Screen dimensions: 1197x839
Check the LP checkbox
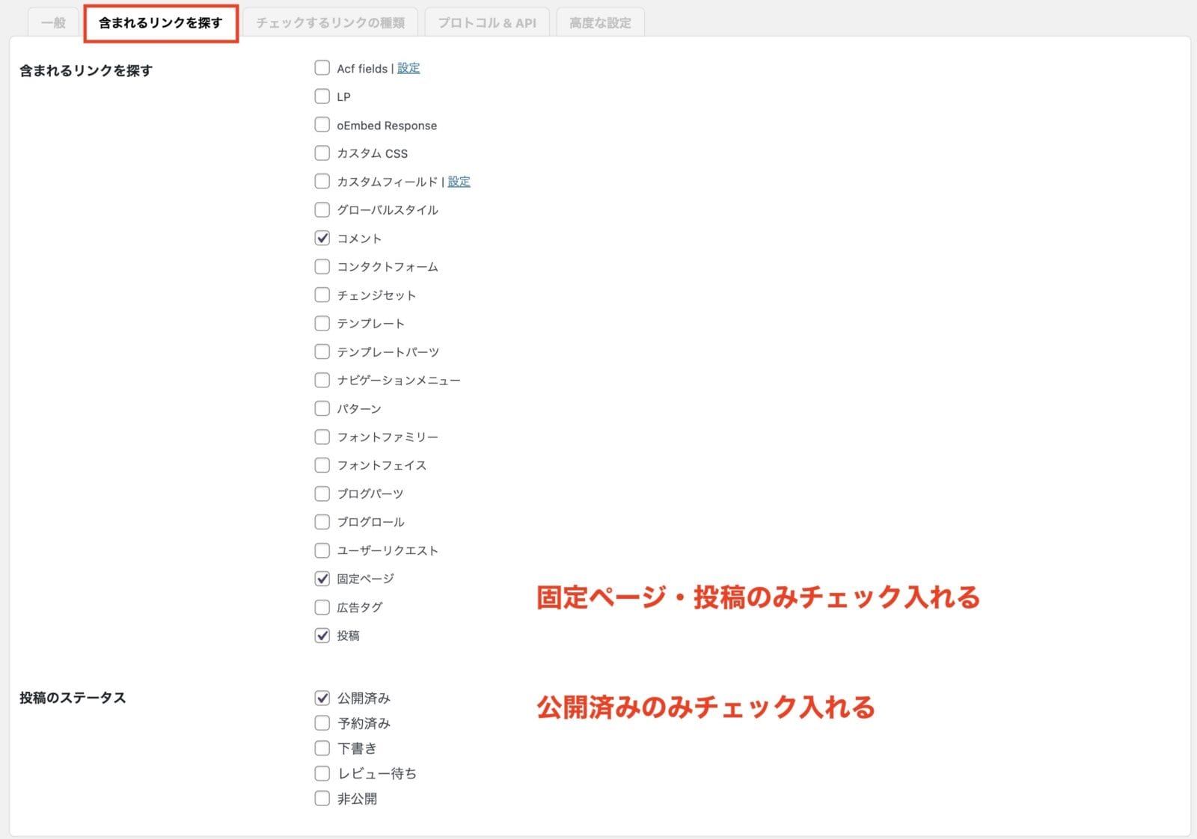[x=322, y=96]
